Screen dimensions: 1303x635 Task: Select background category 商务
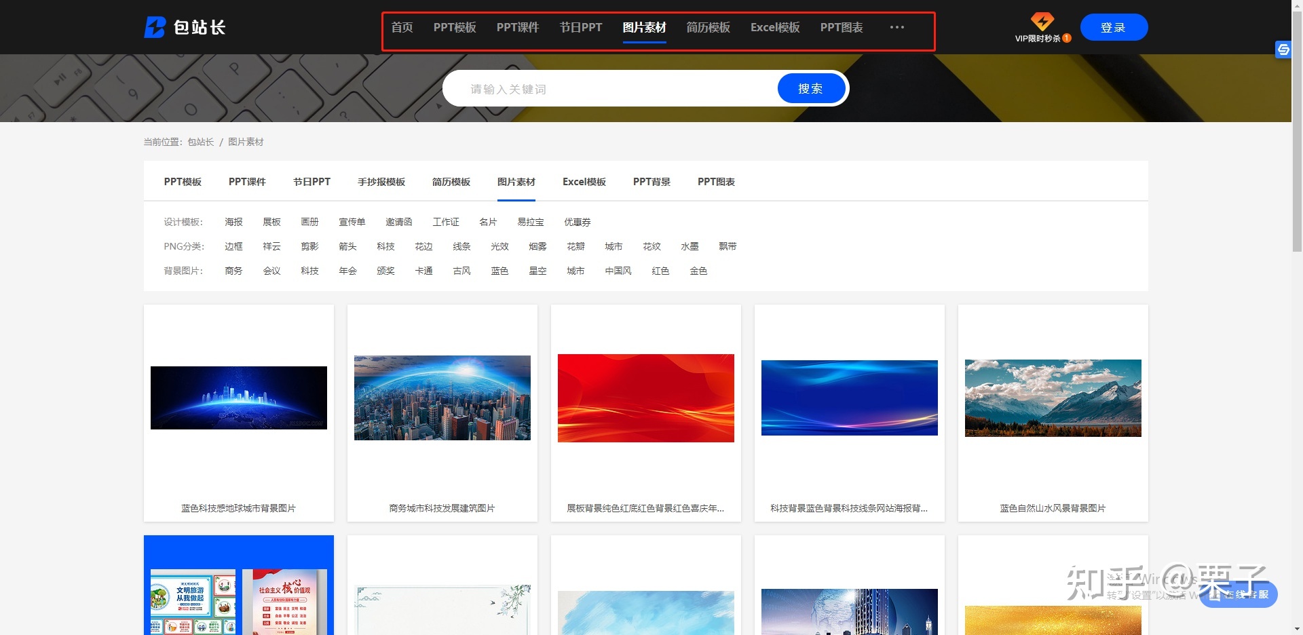coord(233,271)
